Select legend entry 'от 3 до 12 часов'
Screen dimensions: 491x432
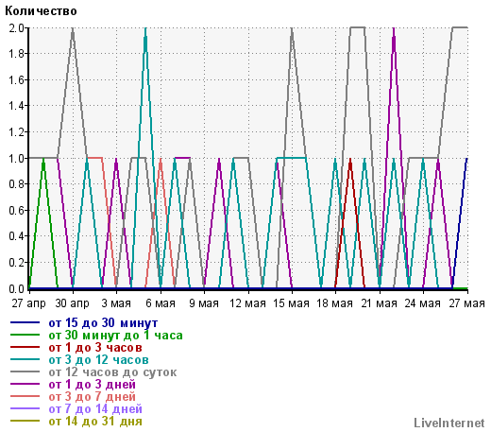(x=98, y=359)
